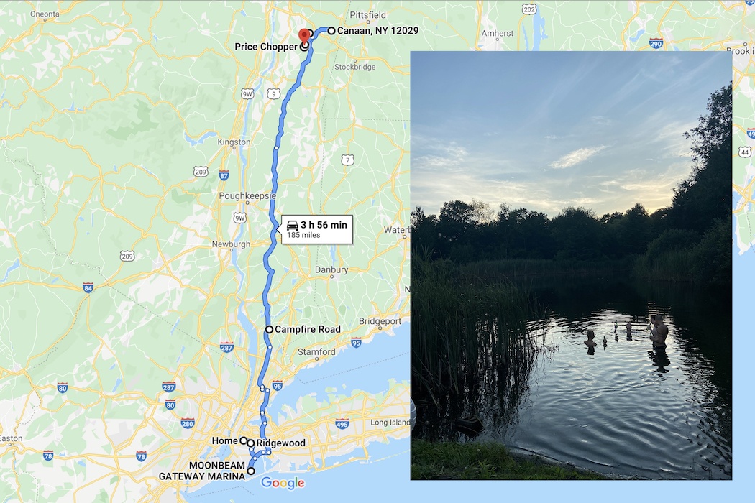Viewport: 755px width, 503px height.
Task: Click the Stamford city label
Action: [x=316, y=352]
